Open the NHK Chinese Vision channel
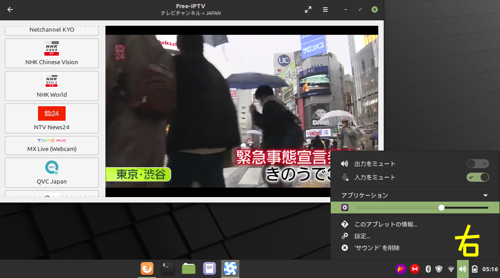Image resolution: width=500 pixels, height=278 pixels. [52, 53]
